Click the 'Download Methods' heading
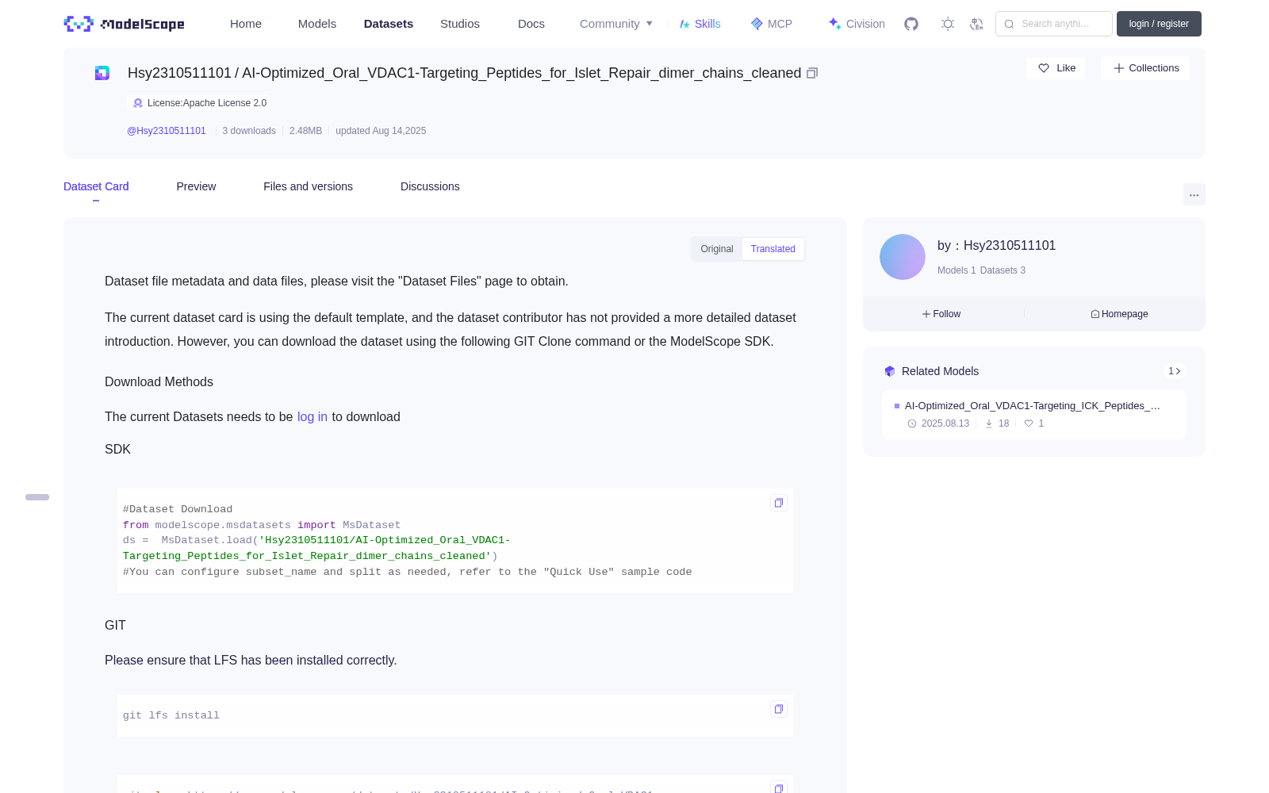 coord(159,382)
